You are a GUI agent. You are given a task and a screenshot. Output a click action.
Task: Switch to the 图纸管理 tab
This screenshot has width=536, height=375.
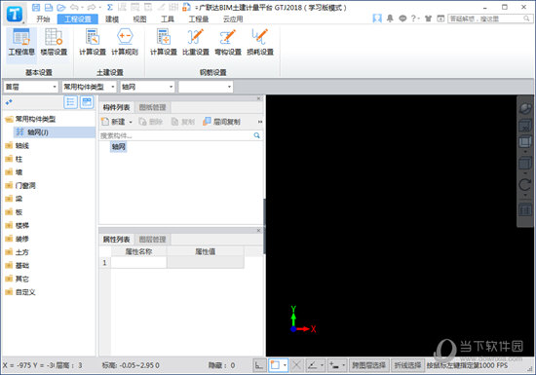pyautogui.click(x=152, y=107)
